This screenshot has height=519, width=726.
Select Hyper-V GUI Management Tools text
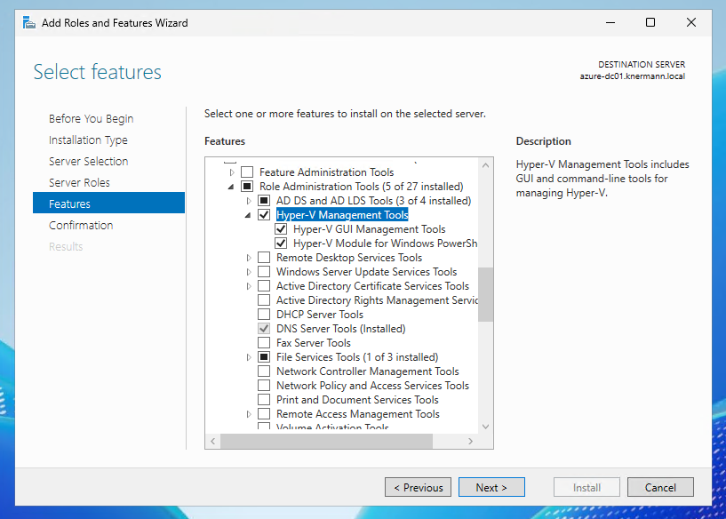(369, 229)
